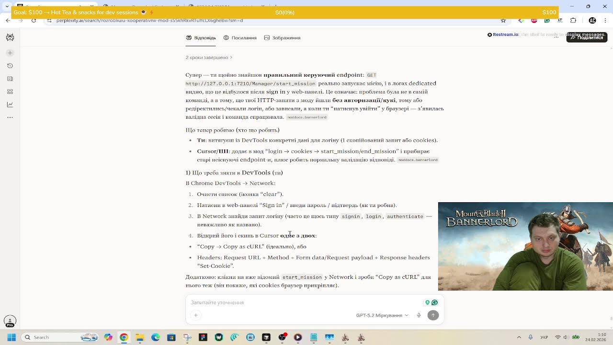Image resolution: width=613 pixels, height=345 pixels.
Task: Bookmark page with star icon
Action: pyautogui.click(x=503, y=21)
